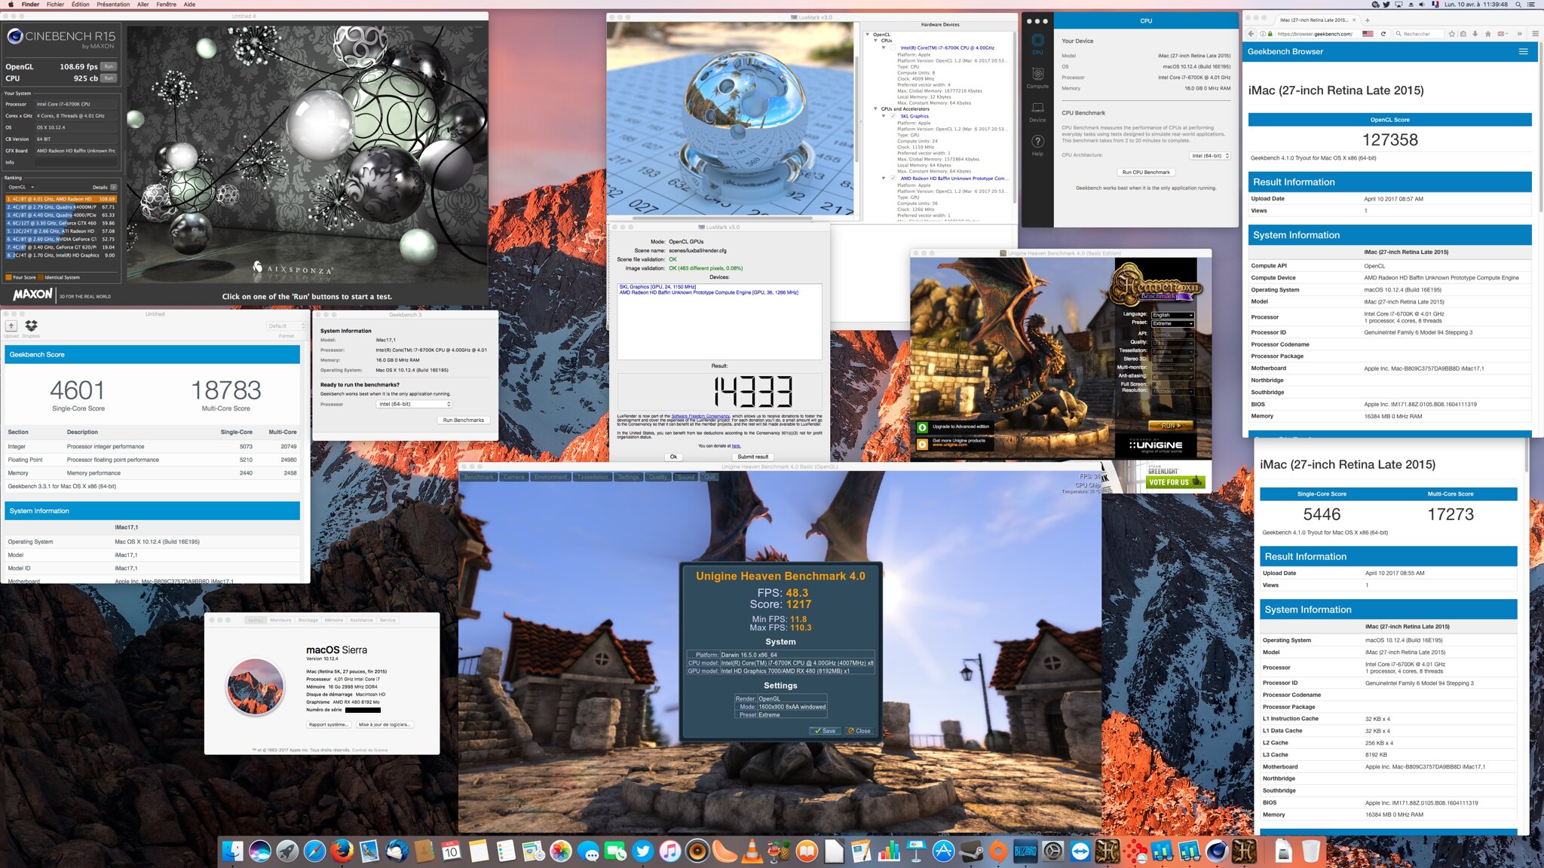The width and height of the screenshot is (1544, 868).
Task: Open the Présentation menu
Action: (113, 5)
